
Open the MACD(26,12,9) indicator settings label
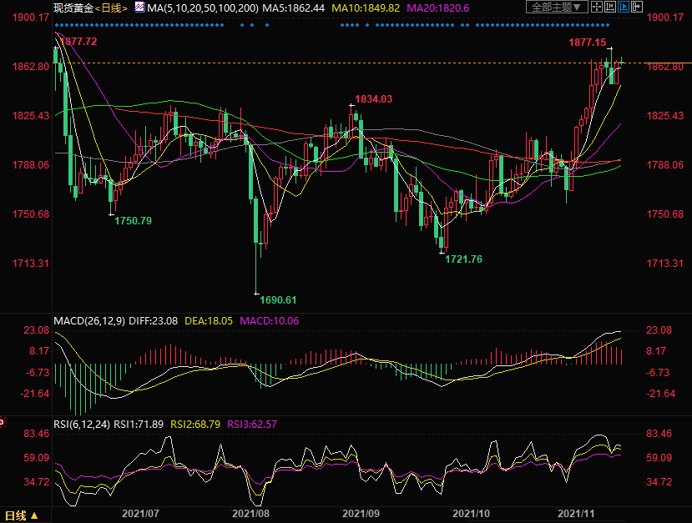click(89, 320)
